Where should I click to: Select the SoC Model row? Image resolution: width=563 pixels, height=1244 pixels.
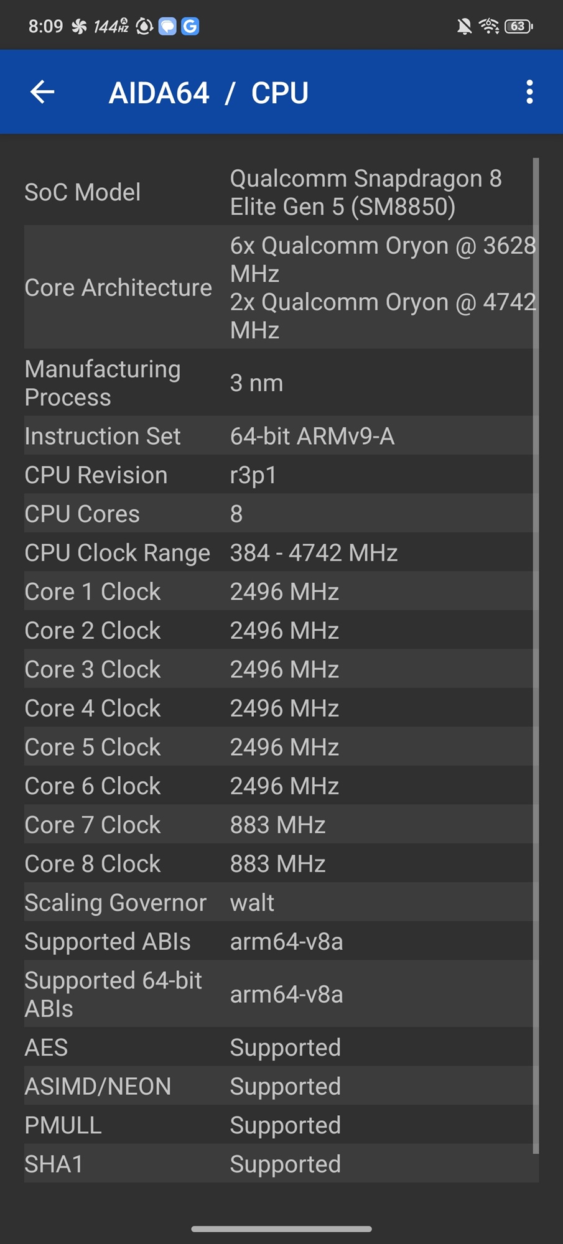(281, 192)
